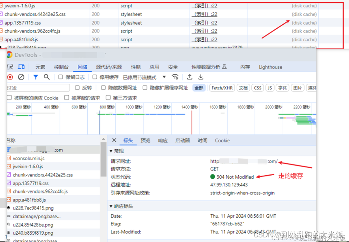This screenshot has width=349, height=242.
Task: Open throttling dropdown 已停用节流模式
Action: coord(144,77)
